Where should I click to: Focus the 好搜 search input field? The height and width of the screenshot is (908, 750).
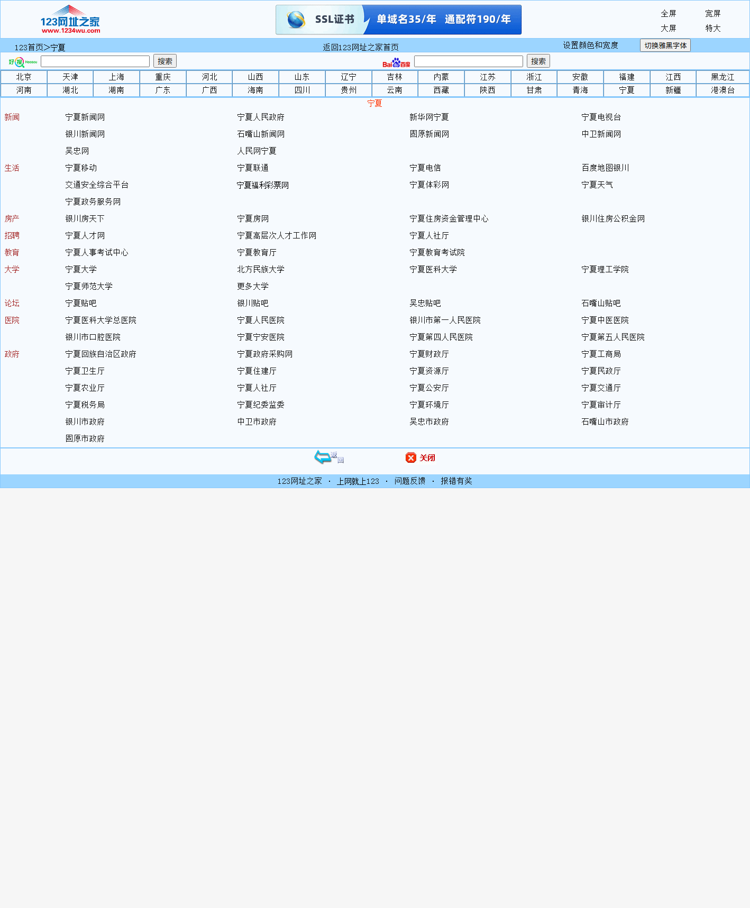(95, 61)
